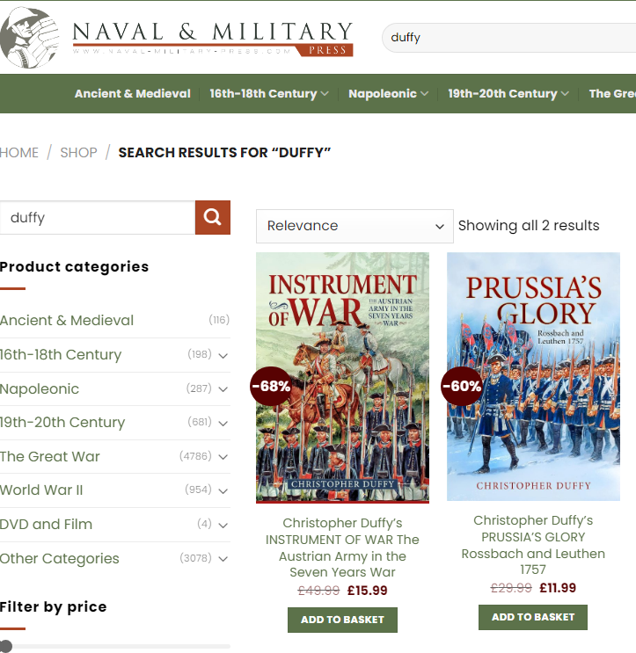
Task: Expand 16th-18th Century sidebar category chevron
Action: pos(223,356)
